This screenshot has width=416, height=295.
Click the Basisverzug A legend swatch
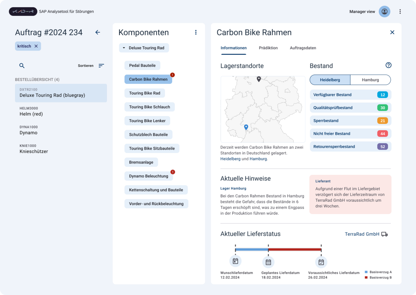pos(366,272)
